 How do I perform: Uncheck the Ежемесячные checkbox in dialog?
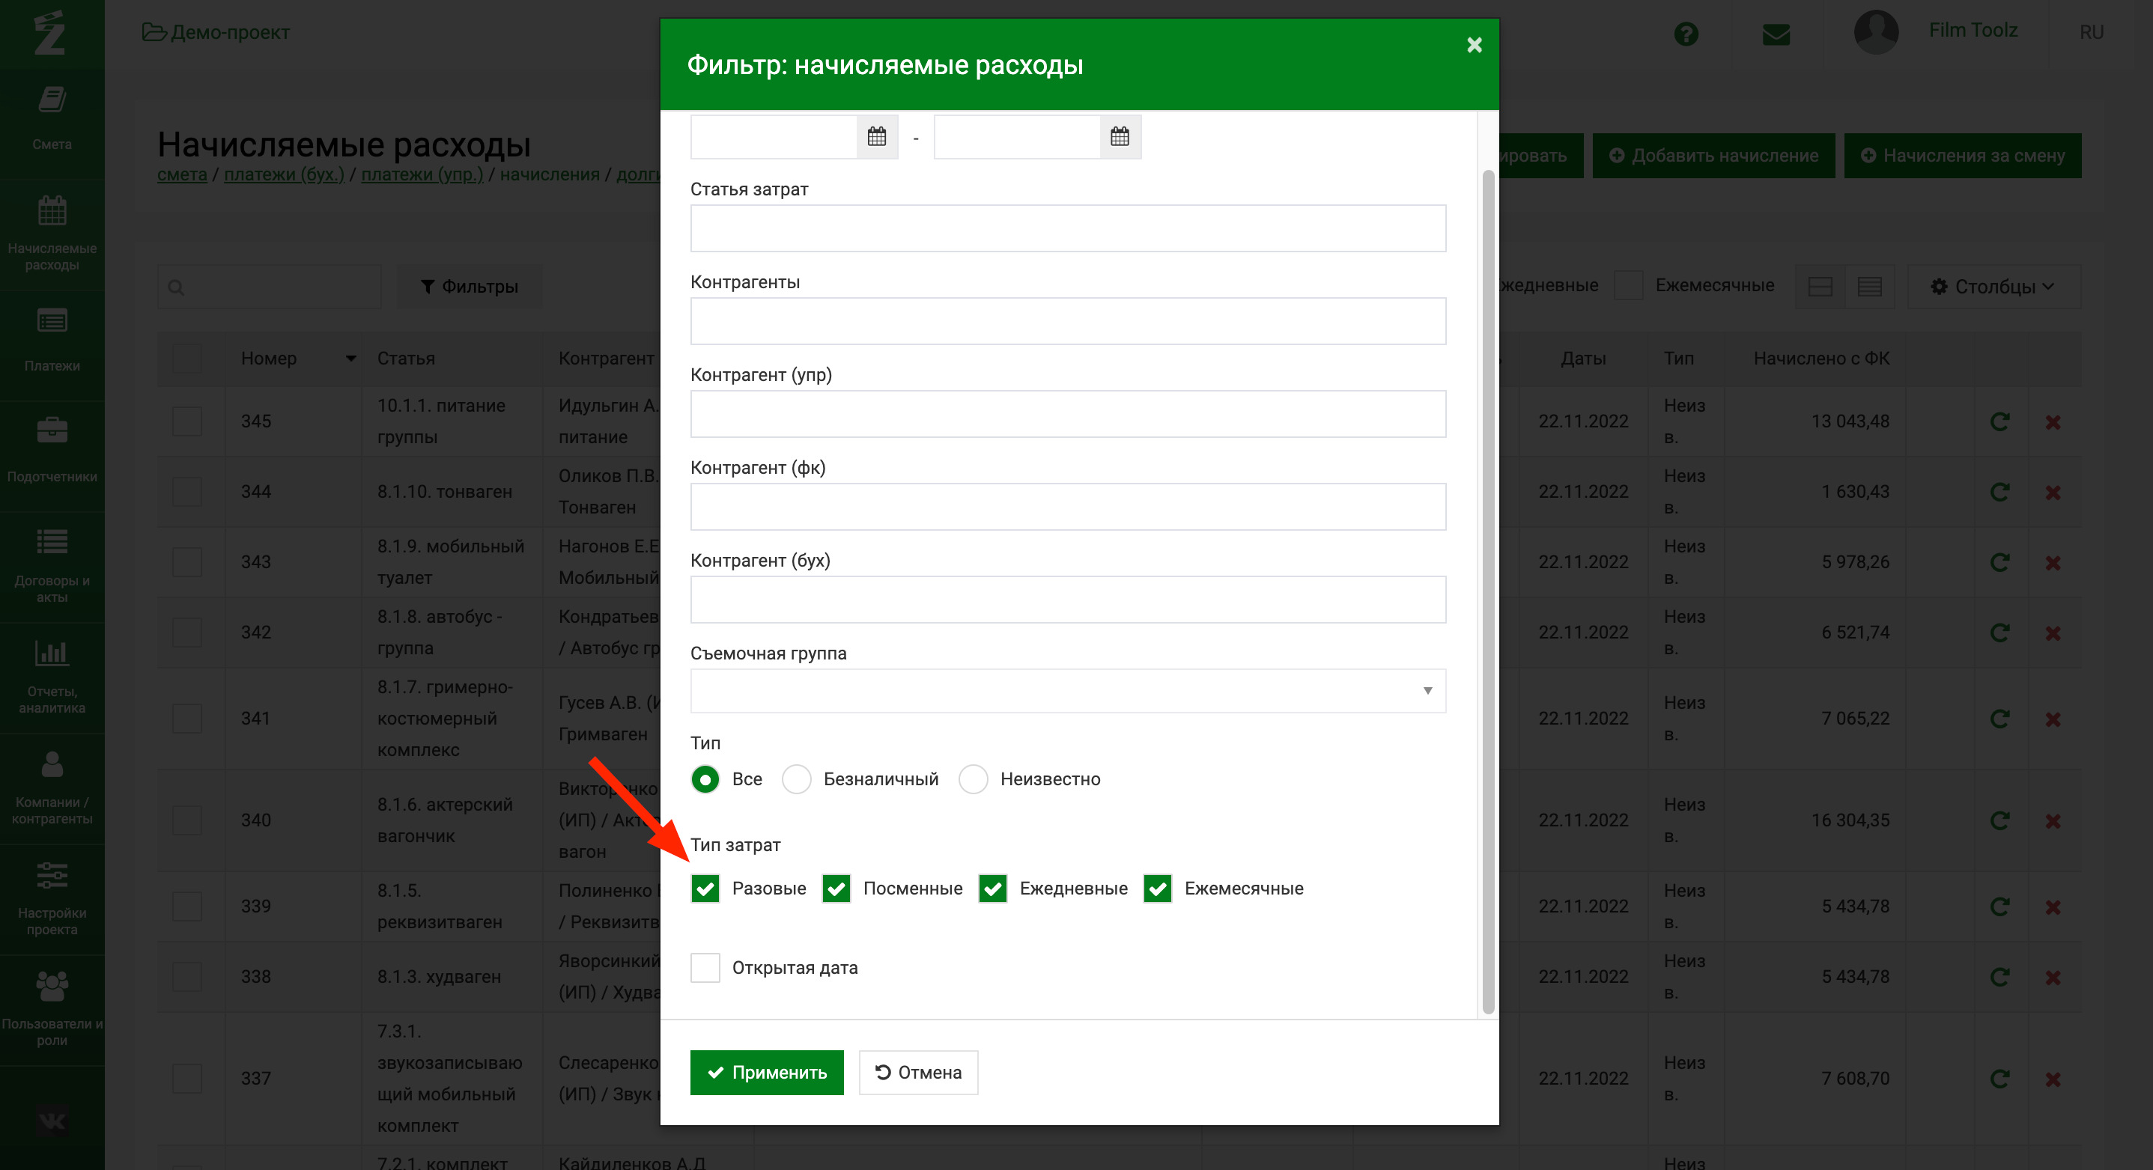[1158, 889]
